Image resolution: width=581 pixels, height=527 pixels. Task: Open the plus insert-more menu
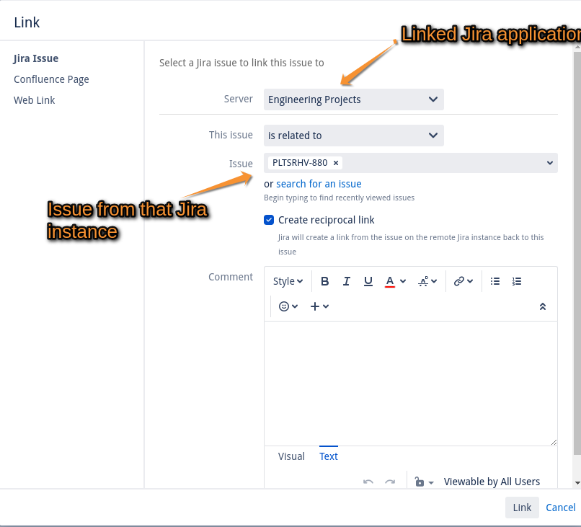[319, 306]
